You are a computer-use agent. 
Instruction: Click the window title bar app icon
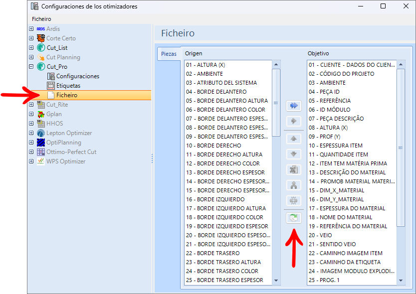coord(34,6)
